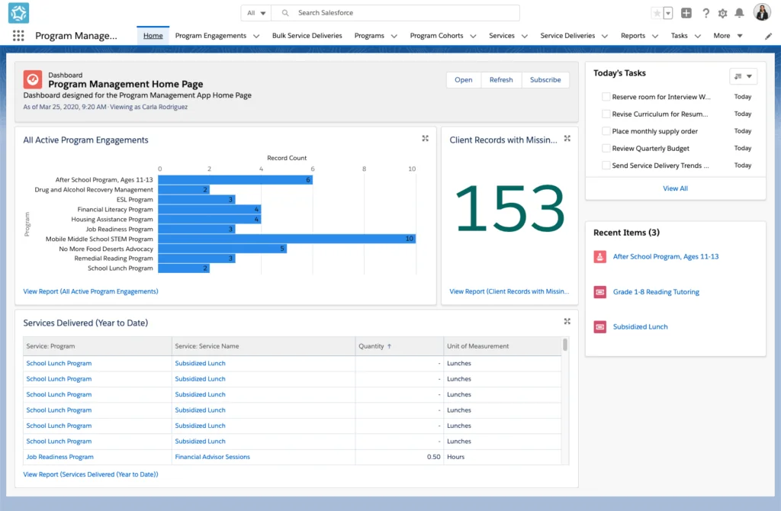The height and width of the screenshot is (511, 781).
Task: Open Job Readiness Program table link
Action: [x=59, y=457]
